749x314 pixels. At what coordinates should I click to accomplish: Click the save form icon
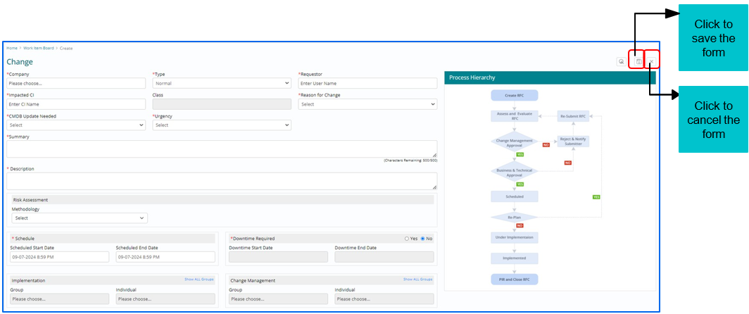click(x=638, y=62)
